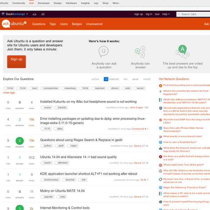Click the StackExchange logo icon

pos(3,14)
